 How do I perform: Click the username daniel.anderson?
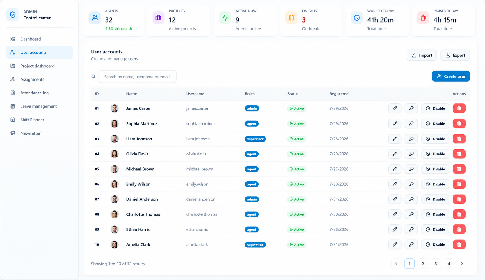pos(201,199)
